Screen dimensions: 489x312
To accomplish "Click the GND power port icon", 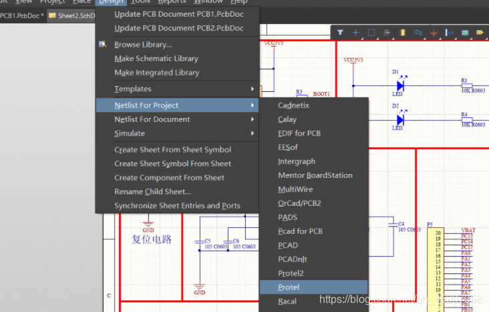I will pyautogui.click(x=434, y=33).
